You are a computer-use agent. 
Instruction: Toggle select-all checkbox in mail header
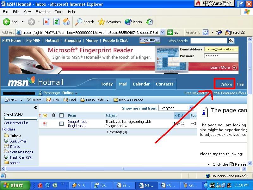(x=61, y=115)
